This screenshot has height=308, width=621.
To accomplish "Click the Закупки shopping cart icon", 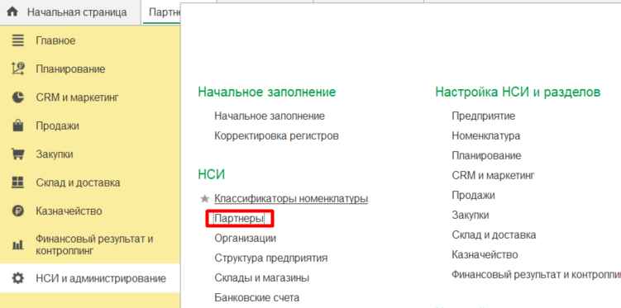I will (18, 154).
